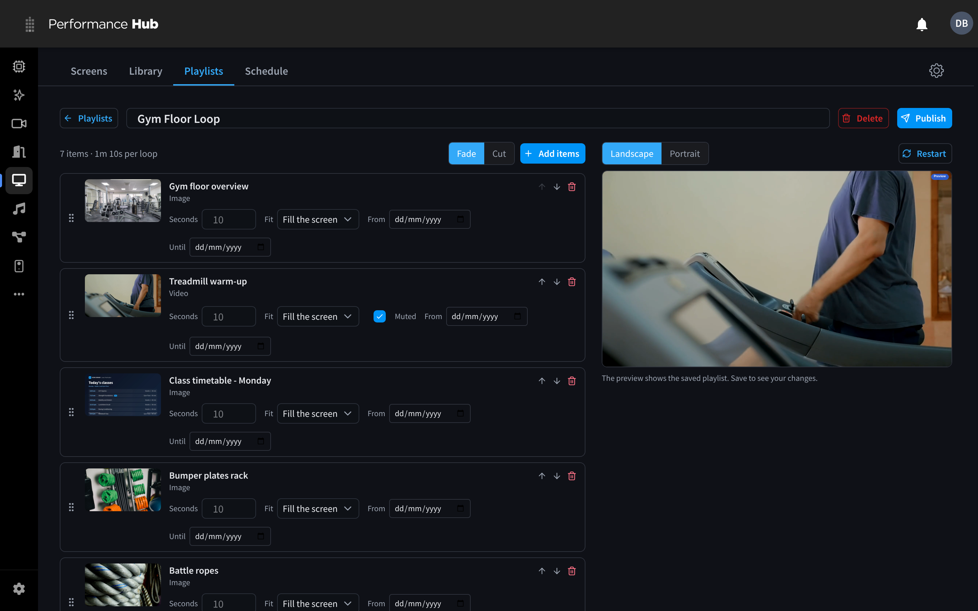Open Bumper plates rack thumbnail
This screenshot has width=978, height=611.
(123, 490)
